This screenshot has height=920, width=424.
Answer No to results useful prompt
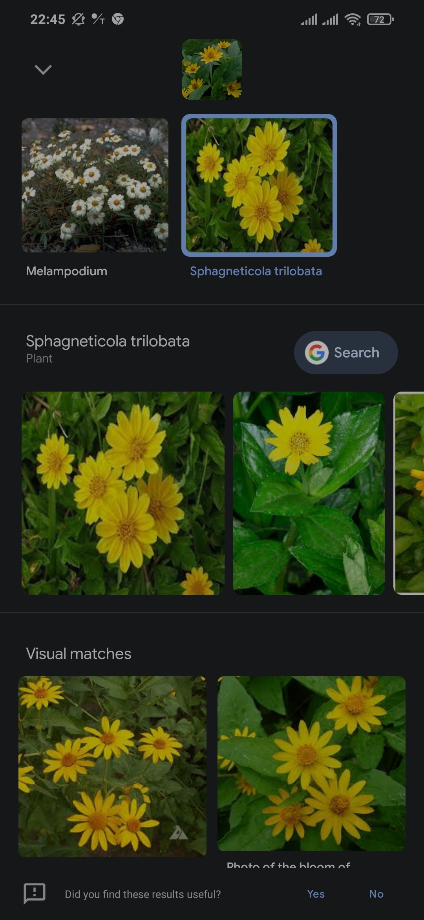pyautogui.click(x=376, y=894)
